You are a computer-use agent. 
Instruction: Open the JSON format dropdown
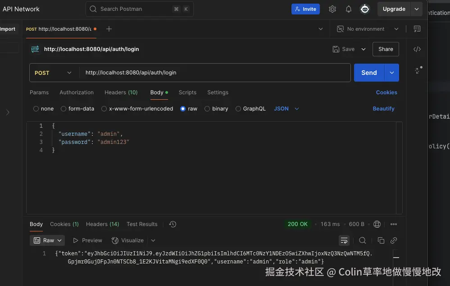pyautogui.click(x=286, y=109)
